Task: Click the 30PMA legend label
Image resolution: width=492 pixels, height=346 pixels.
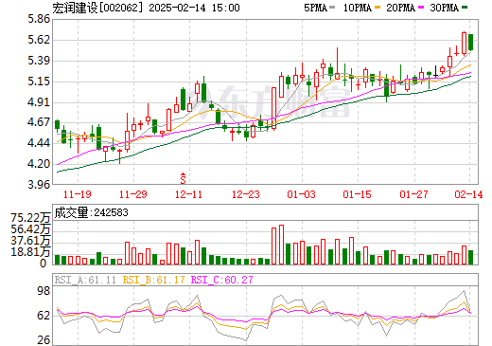Action: (x=444, y=8)
